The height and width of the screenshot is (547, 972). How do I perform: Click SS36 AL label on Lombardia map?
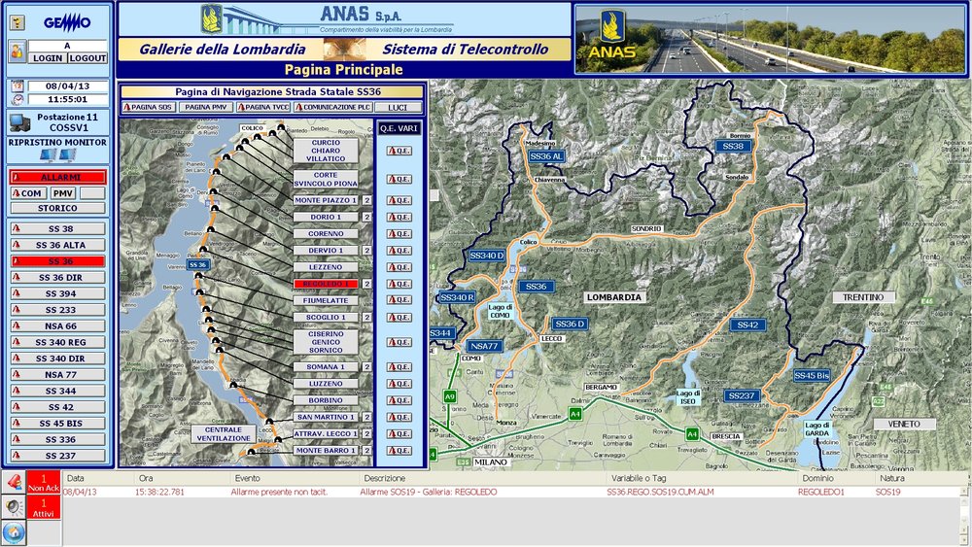point(546,156)
